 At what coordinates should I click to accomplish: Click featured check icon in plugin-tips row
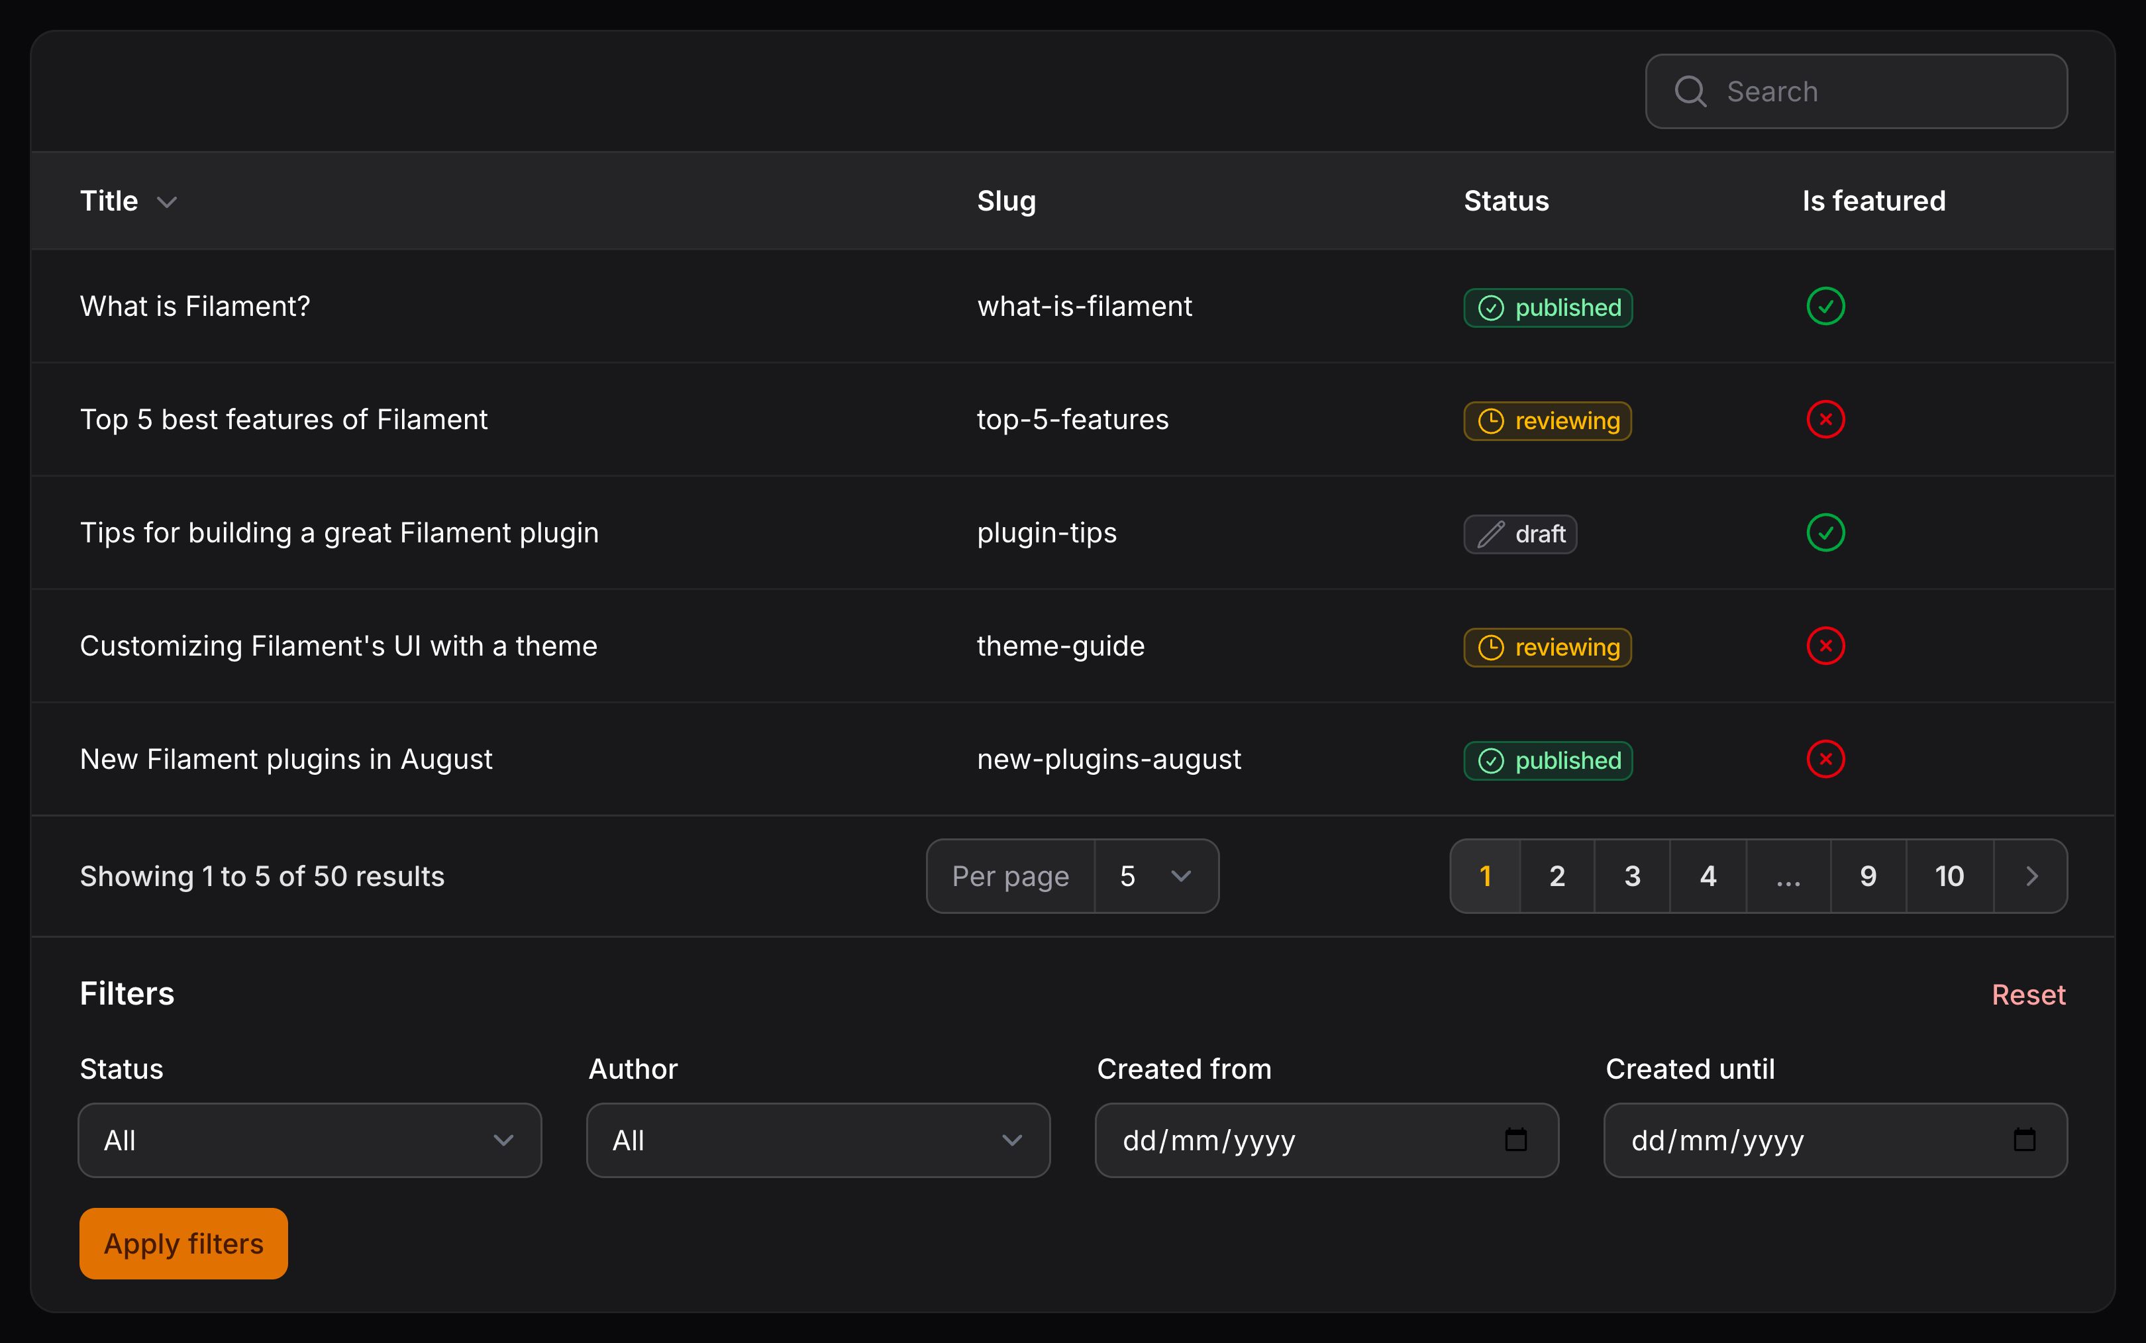click(1825, 533)
